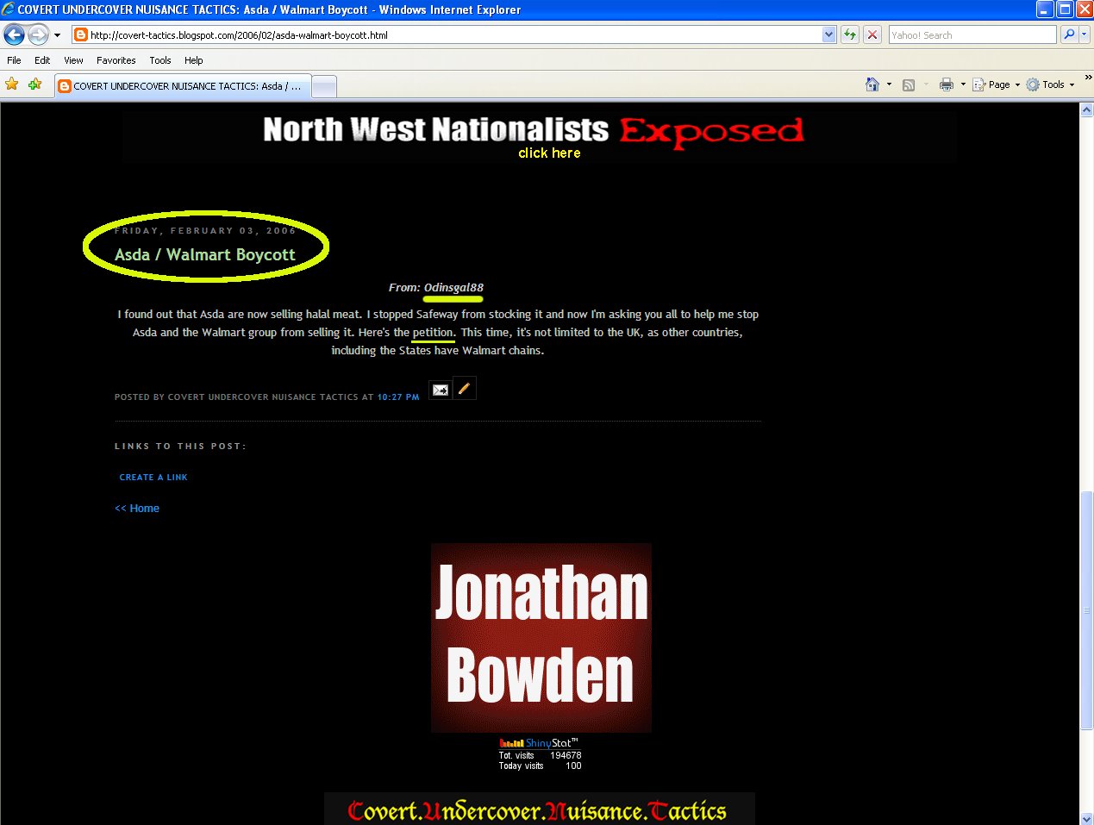Click into the Yahoo! Search field

pos(972,35)
